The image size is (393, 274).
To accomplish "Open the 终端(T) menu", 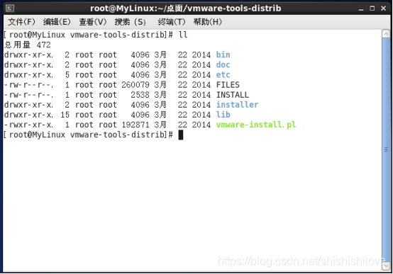I will pyautogui.click(x=172, y=22).
